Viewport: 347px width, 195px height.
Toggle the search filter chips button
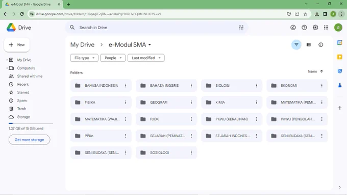click(296, 45)
